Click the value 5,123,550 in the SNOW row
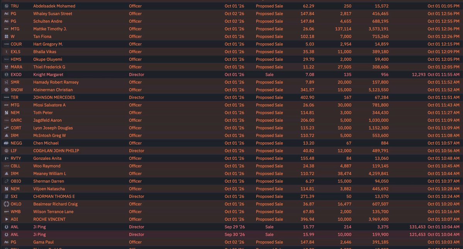Image resolution: width=463 pixels, height=249 pixels. (x=378, y=90)
